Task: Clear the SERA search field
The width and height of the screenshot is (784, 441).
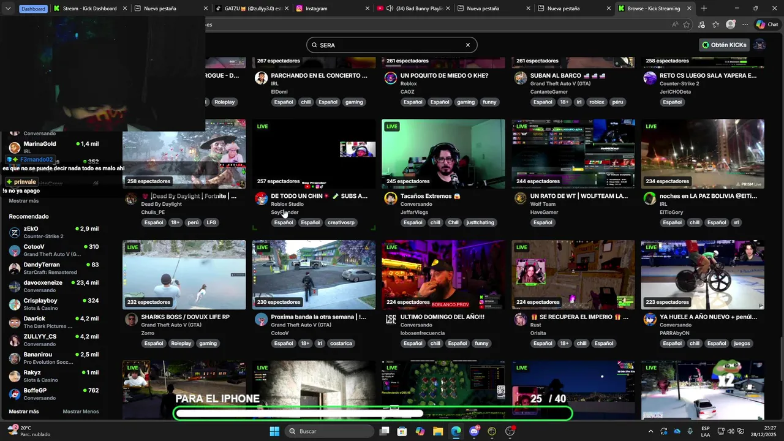Action: pyautogui.click(x=468, y=45)
